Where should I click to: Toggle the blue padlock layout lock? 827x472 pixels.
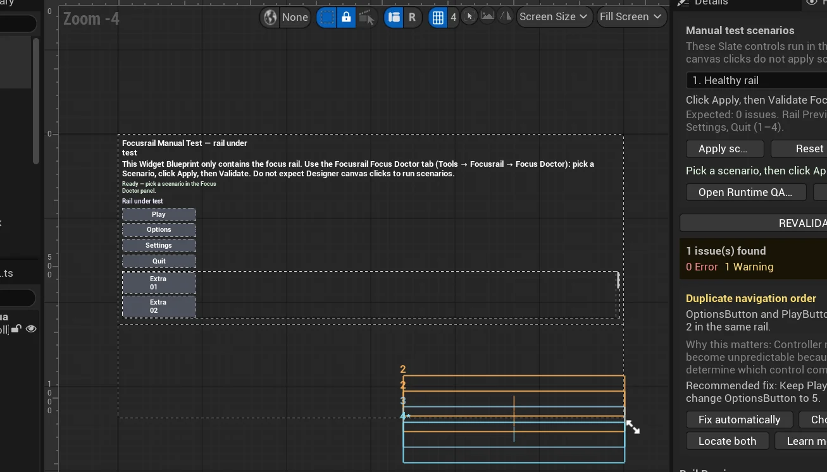346,17
